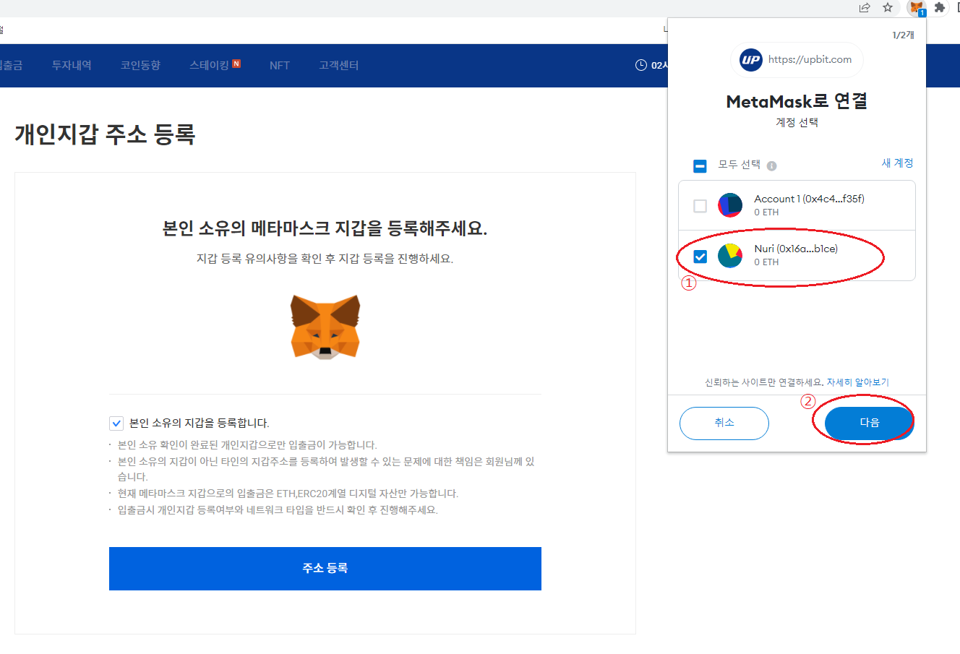Image resolution: width=960 pixels, height=654 pixels.
Task: Open the NFT menu
Action: tap(280, 65)
